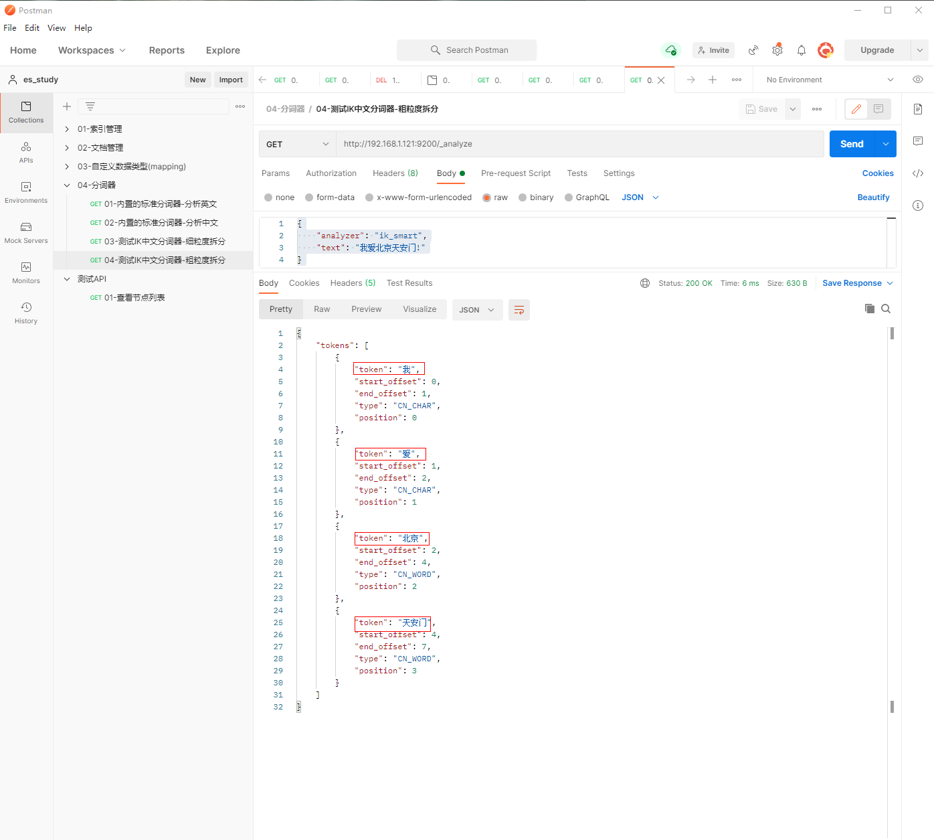Open the code snippet panel icon

(917, 173)
